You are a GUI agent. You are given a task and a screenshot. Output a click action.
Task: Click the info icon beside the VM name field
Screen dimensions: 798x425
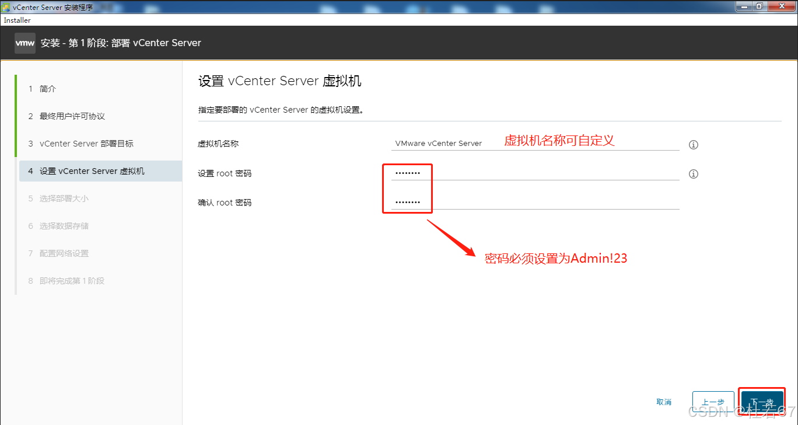tap(694, 145)
